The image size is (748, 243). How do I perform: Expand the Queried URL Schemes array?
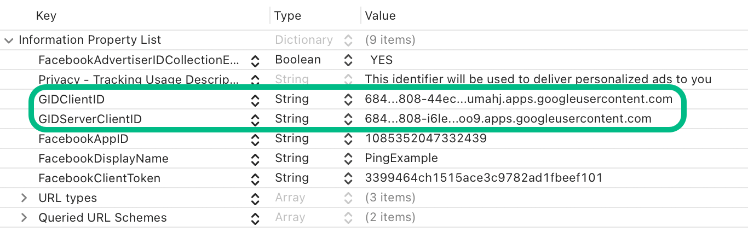[x=24, y=218]
